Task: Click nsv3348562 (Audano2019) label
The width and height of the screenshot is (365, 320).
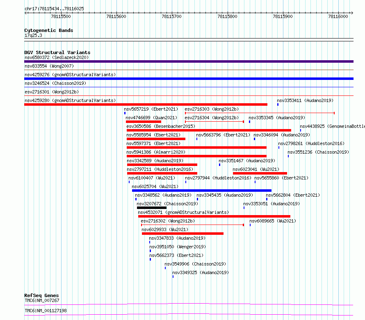Action: (x=163, y=195)
